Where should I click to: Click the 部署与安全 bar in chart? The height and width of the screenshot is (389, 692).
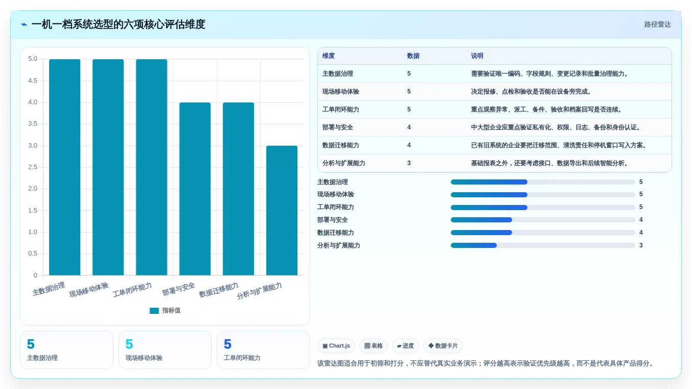[x=195, y=189]
